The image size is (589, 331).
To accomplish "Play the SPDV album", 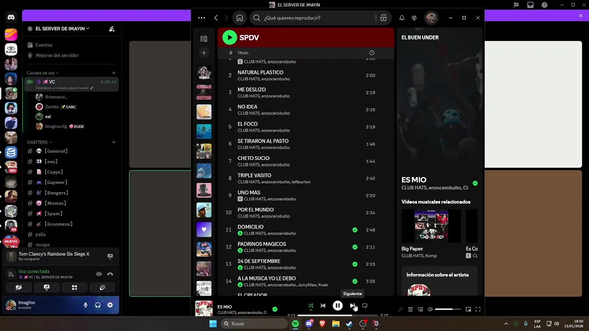I will [230, 38].
